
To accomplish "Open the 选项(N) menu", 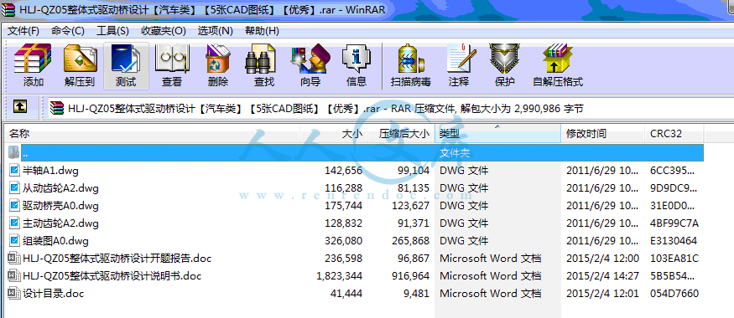I will [x=215, y=31].
